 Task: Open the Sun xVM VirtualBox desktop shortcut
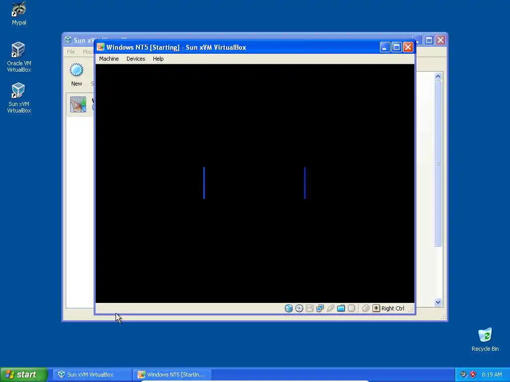19,98
